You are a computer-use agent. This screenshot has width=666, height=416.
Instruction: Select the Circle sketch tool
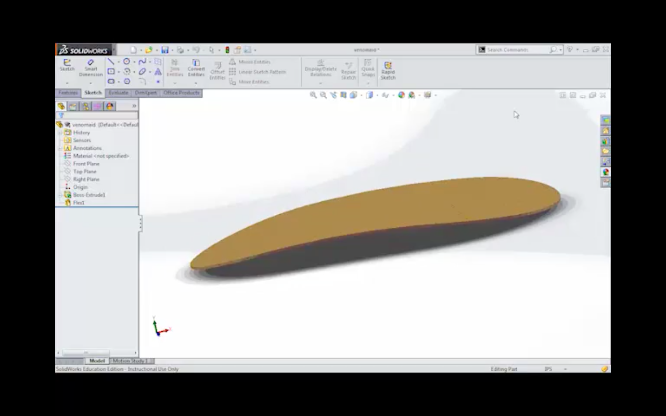pos(126,62)
